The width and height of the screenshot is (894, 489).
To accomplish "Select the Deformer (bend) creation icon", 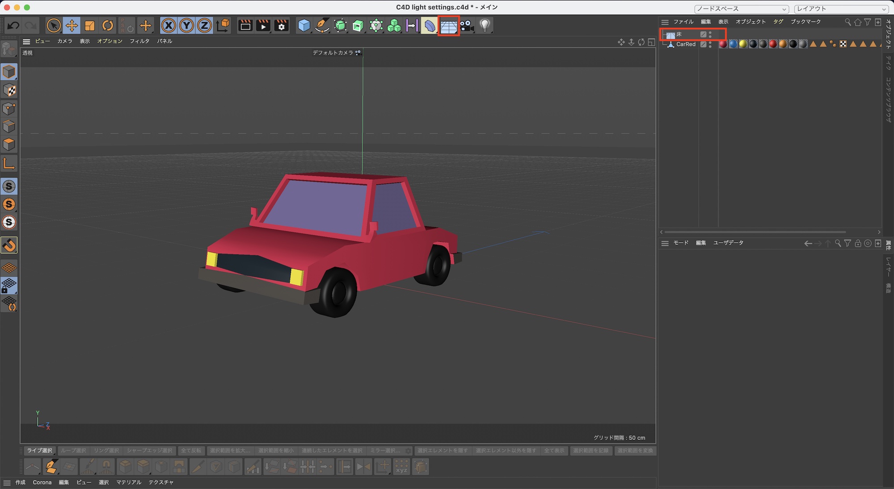I will point(429,25).
